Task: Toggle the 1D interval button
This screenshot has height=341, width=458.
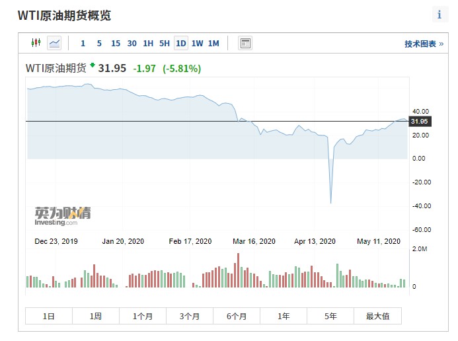Action: point(181,43)
